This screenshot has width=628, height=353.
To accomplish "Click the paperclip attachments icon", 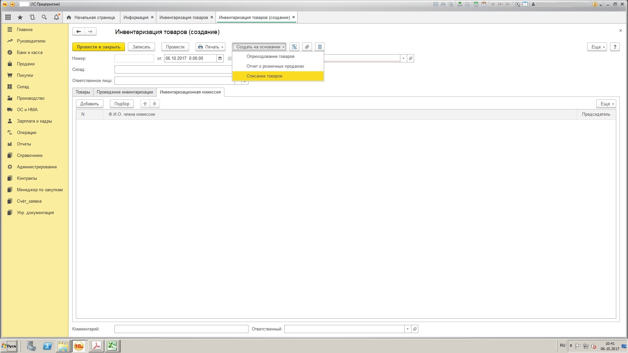I will (307, 47).
